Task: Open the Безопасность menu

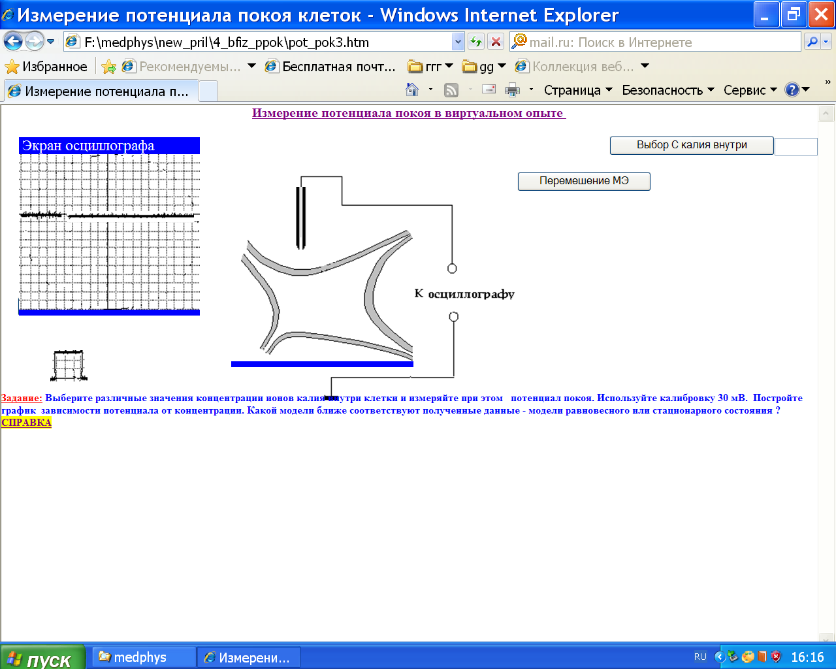Action: (x=668, y=90)
